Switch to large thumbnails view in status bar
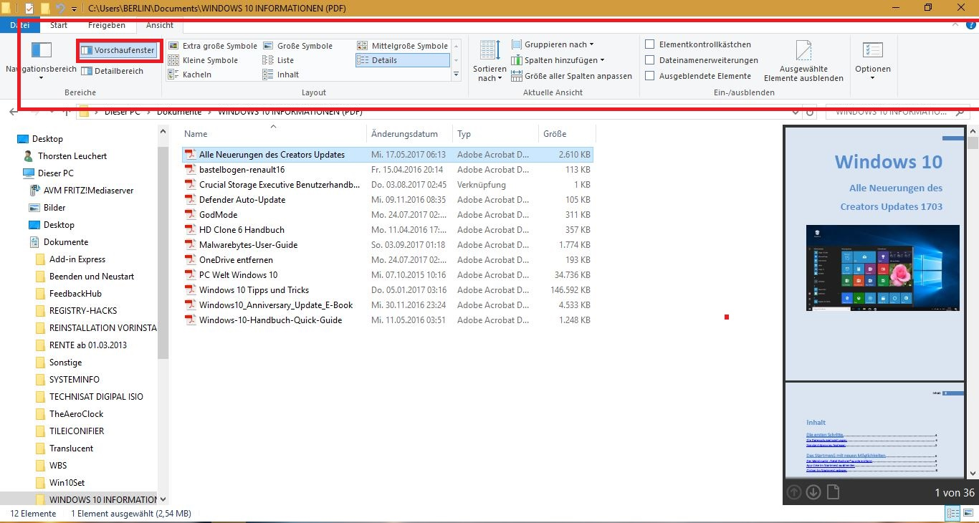The image size is (979, 523). pyautogui.click(x=968, y=514)
